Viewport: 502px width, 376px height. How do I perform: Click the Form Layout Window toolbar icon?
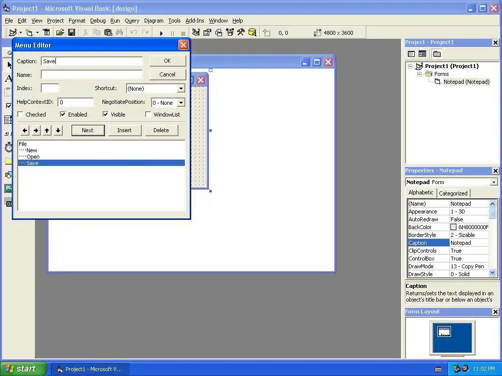pyautogui.click(x=219, y=32)
